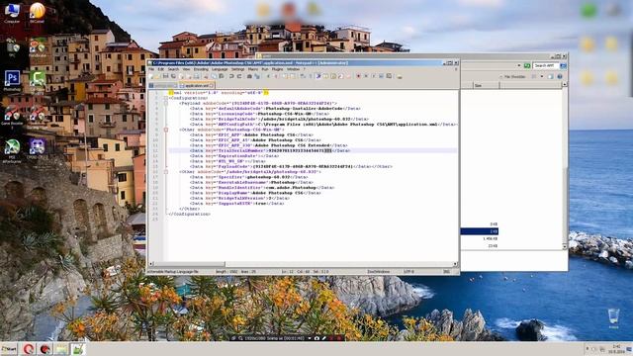Click the blue Help icon in Explorer toolbar
Screen dimensions: 633x356
tap(560, 76)
